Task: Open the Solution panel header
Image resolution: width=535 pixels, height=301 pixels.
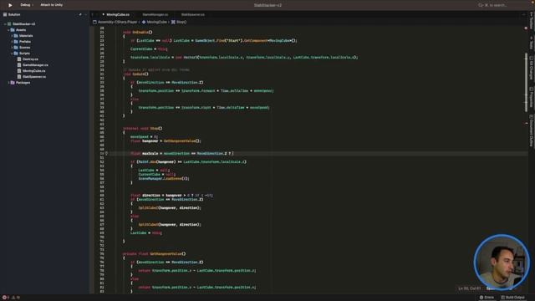Action: click(x=13, y=15)
